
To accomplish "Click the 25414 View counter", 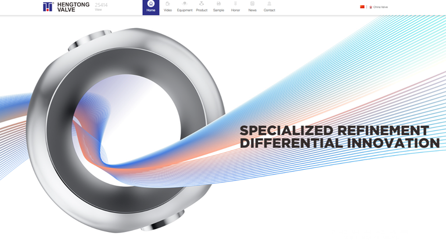I will pyautogui.click(x=101, y=6).
